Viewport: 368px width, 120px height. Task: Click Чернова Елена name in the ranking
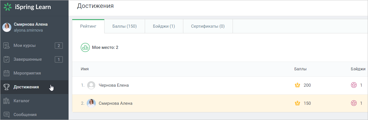pos(114,85)
